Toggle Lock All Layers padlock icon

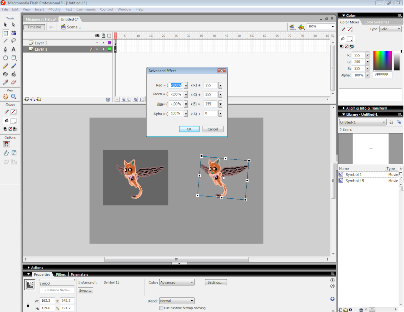(x=104, y=35)
